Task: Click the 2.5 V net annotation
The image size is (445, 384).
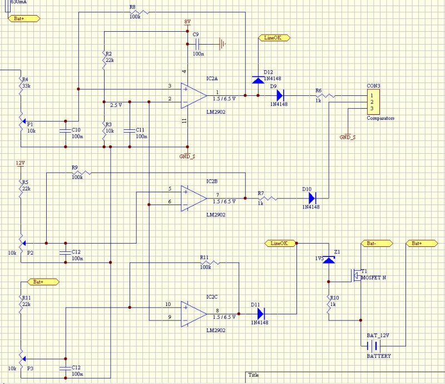Action: coord(116,105)
